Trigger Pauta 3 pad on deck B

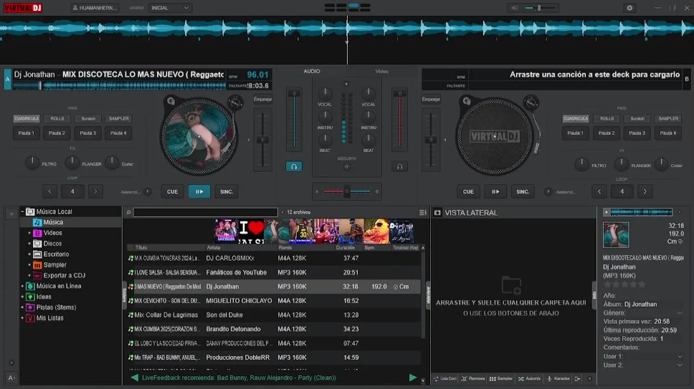click(x=637, y=133)
